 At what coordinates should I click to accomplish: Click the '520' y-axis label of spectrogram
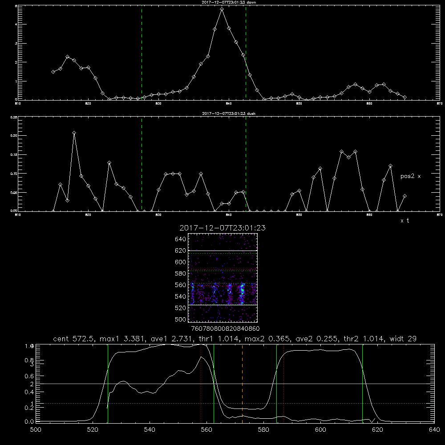pyautogui.click(x=181, y=308)
